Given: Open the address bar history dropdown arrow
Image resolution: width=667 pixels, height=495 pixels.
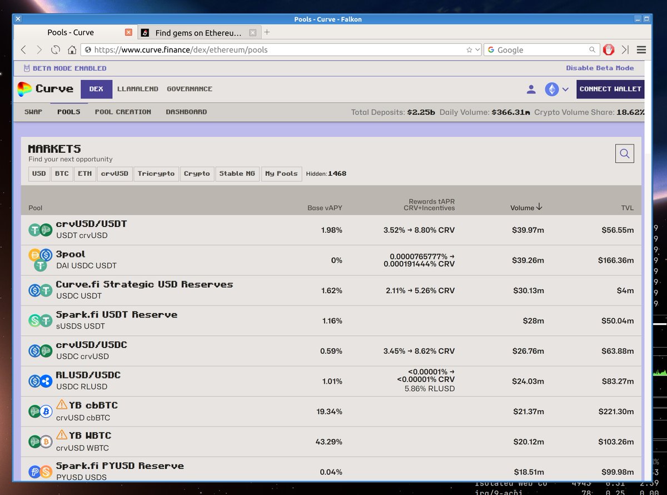Looking at the screenshot, I should 477,50.
